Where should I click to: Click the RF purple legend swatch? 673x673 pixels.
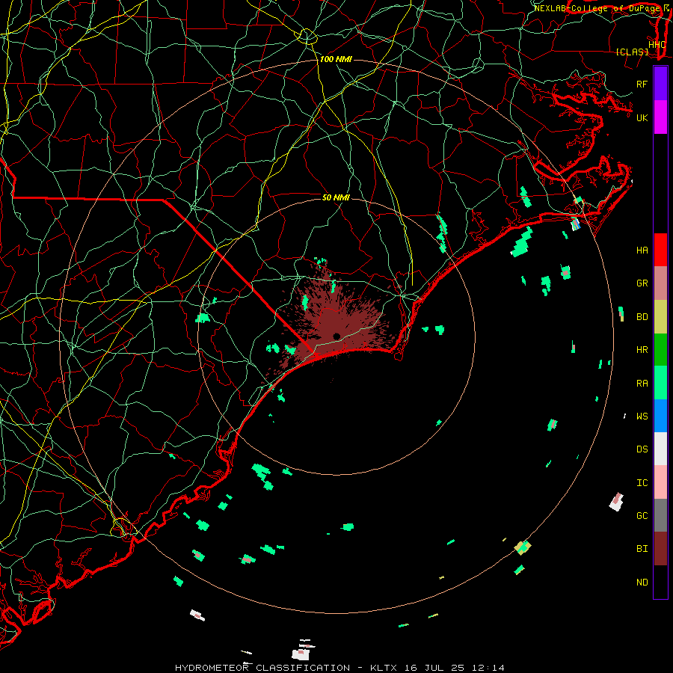660,84
